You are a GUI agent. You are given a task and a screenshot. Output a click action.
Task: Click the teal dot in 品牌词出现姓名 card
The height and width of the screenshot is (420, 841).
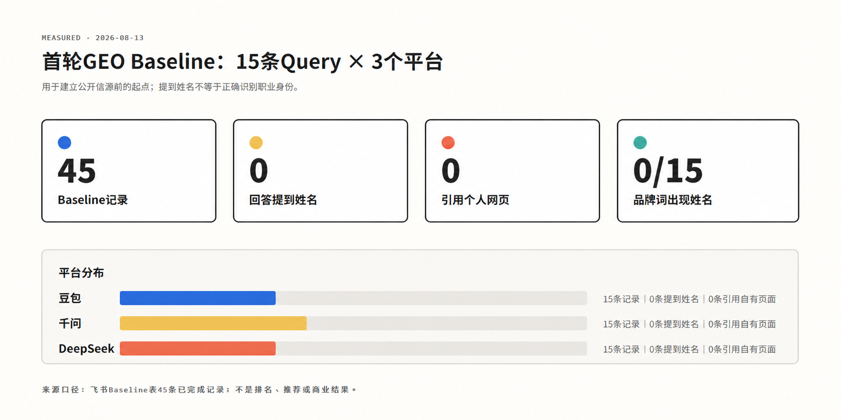[x=640, y=143]
